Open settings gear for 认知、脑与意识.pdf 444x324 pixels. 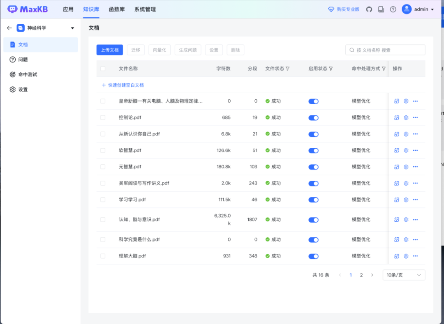(406, 220)
